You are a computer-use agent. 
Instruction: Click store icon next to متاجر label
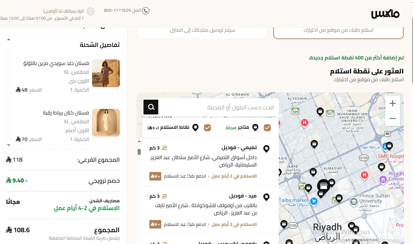click(x=255, y=127)
